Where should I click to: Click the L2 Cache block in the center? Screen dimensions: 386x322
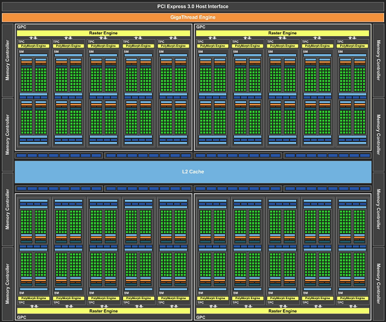click(193, 172)
